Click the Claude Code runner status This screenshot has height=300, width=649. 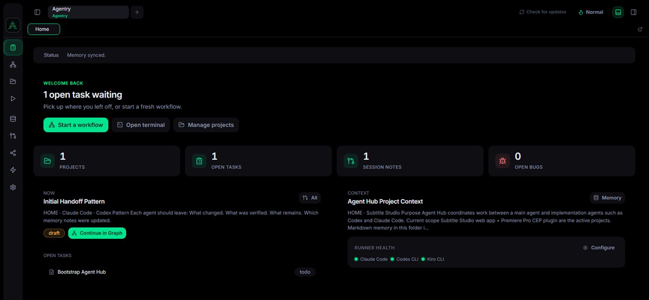point(371,259)
